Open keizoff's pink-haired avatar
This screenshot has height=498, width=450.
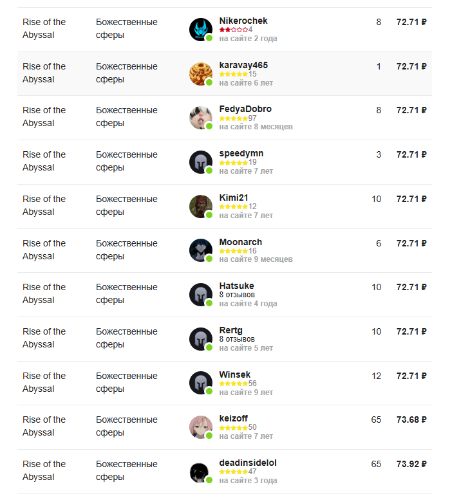[x=200, y=427]
